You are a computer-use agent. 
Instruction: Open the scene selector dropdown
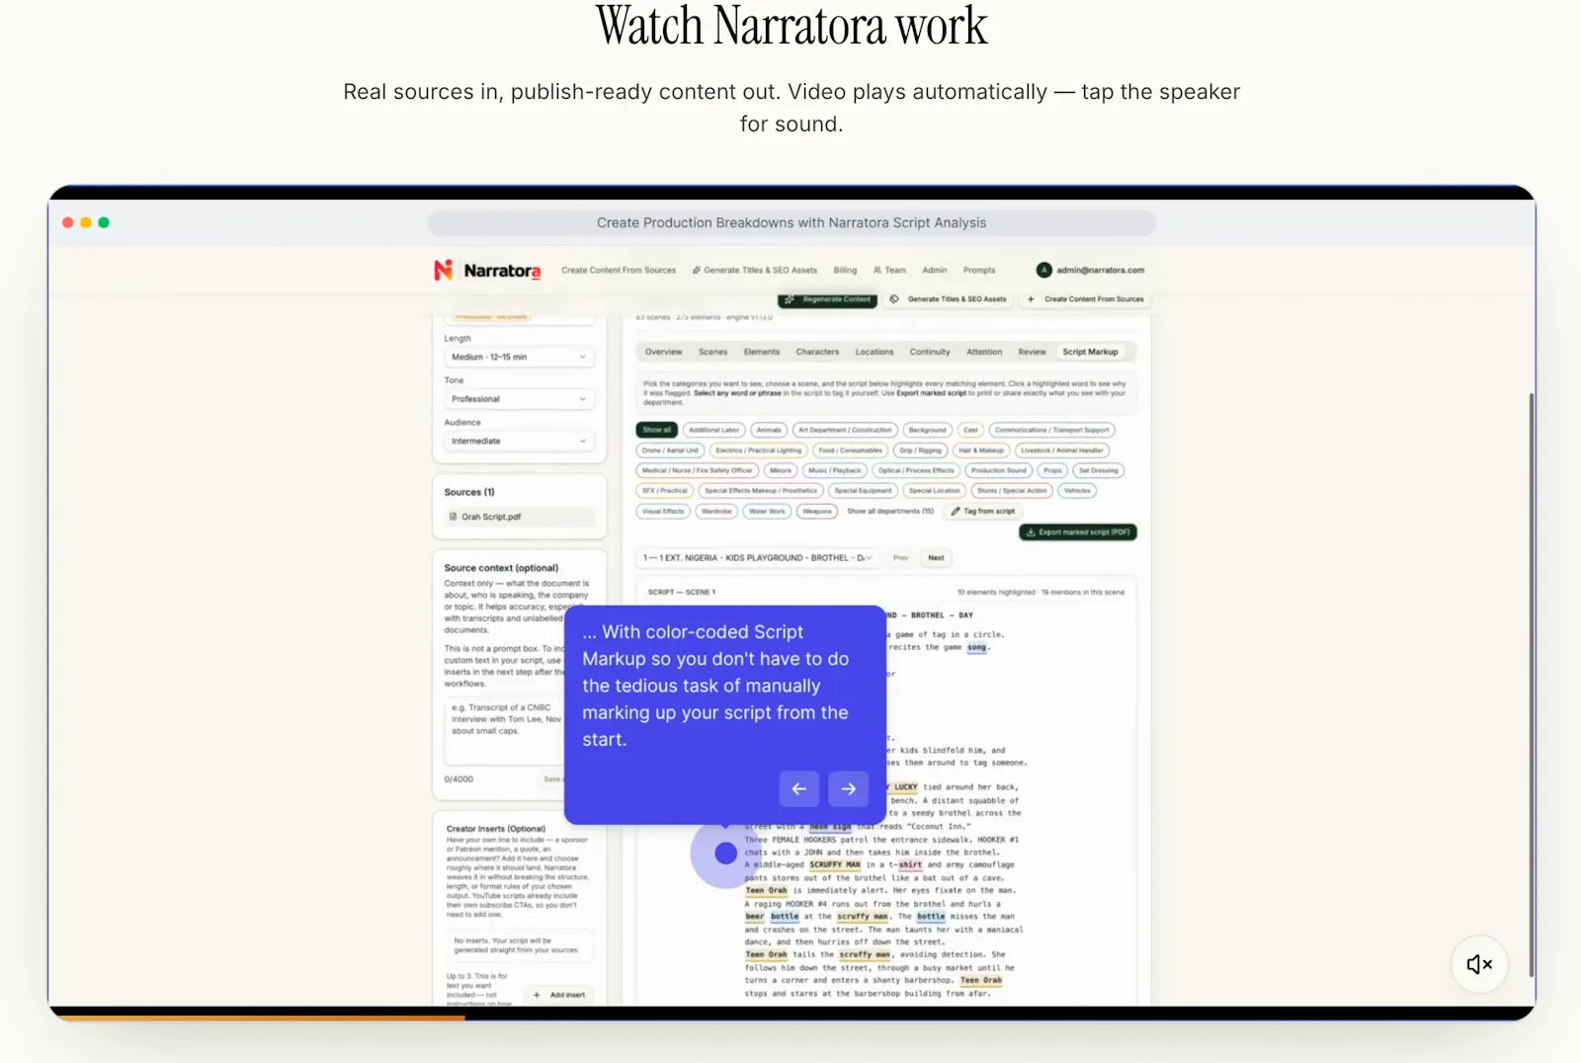757,557
